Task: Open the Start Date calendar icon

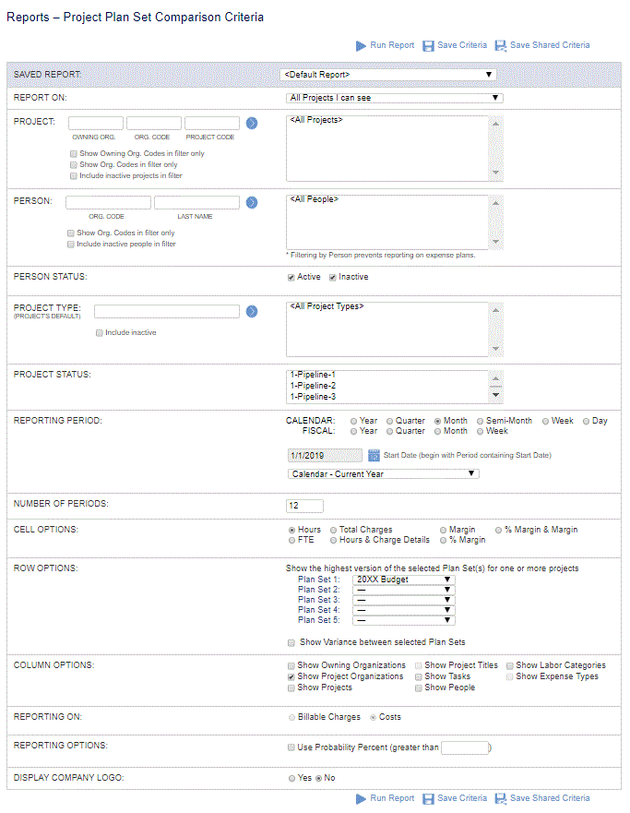Action: tap(374, 455)
